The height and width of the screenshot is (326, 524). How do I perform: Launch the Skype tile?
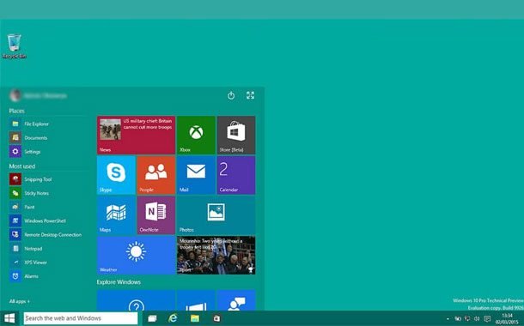(116, 175)
